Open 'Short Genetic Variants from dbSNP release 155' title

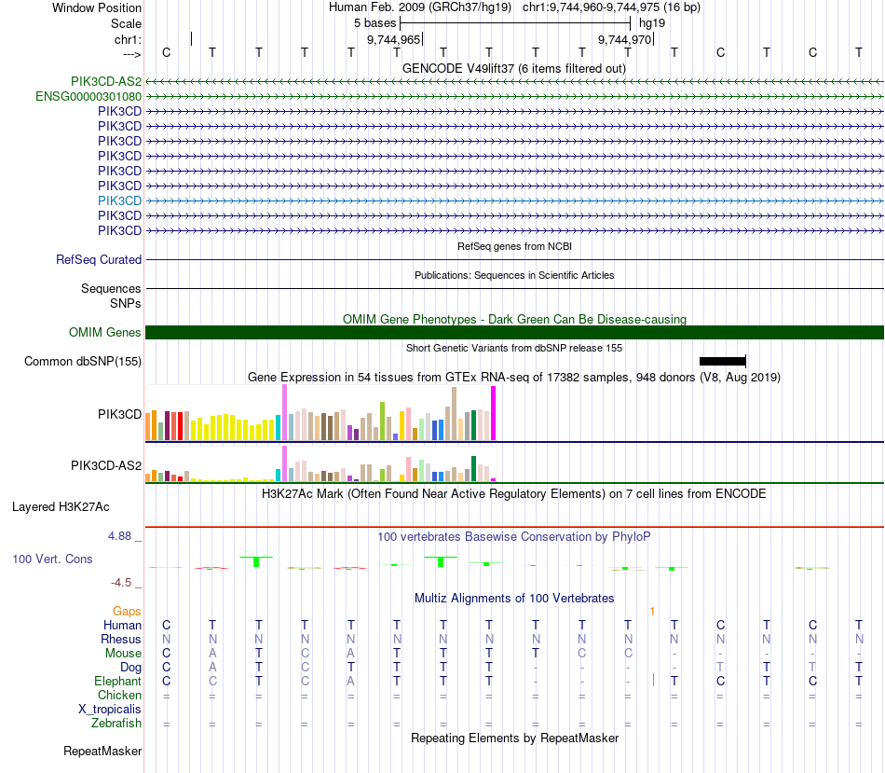[514, 348]
